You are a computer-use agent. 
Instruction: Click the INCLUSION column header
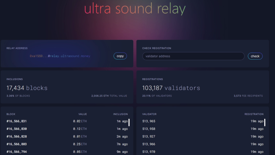pyautogui.click(x=120, y=114)
